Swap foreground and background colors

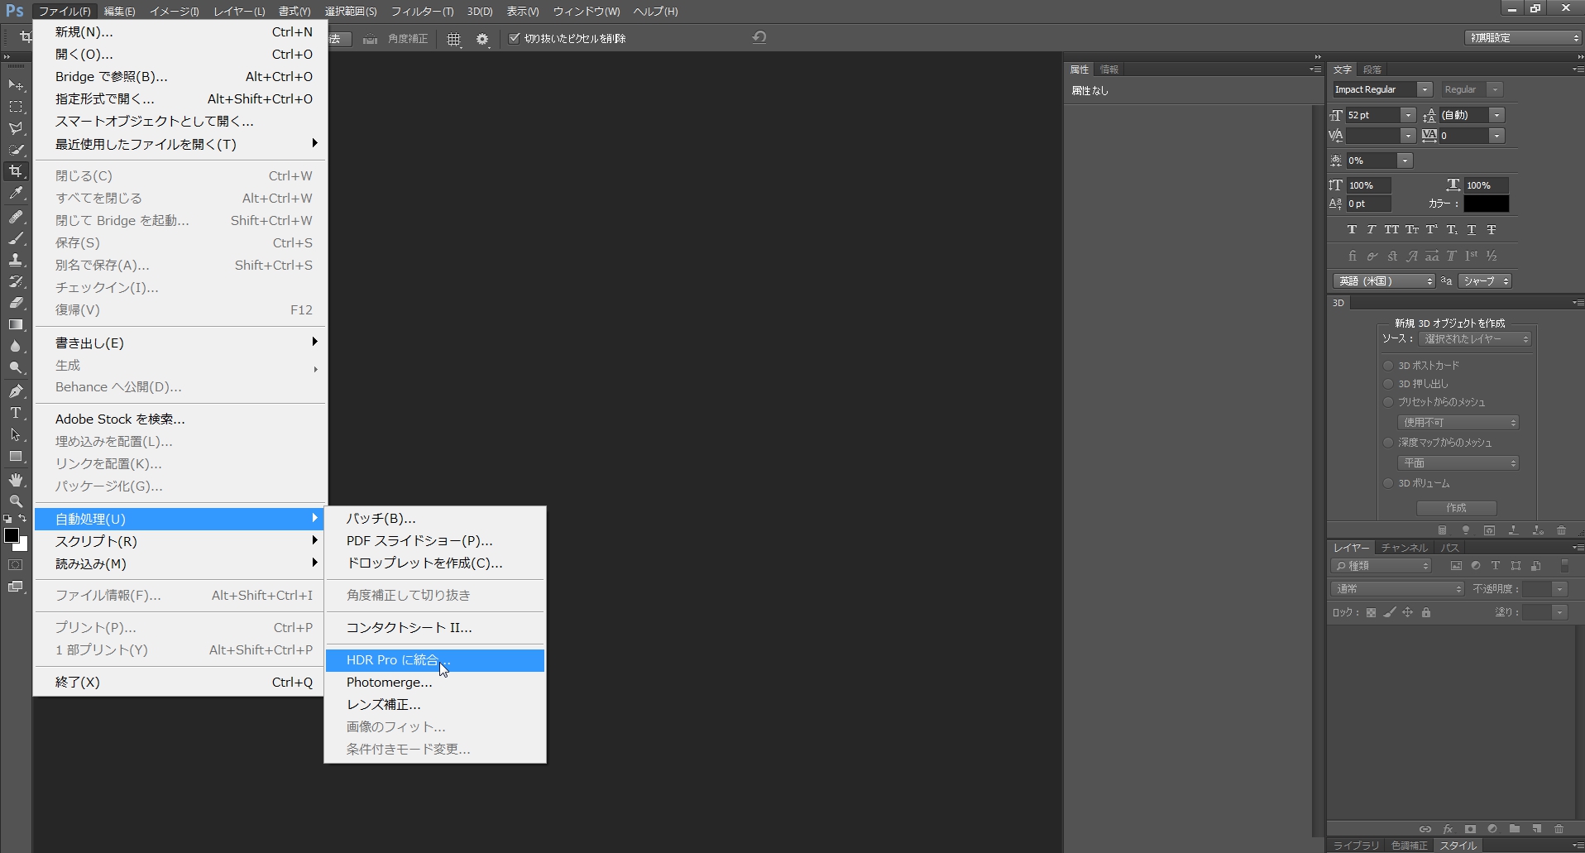point(23,519)
